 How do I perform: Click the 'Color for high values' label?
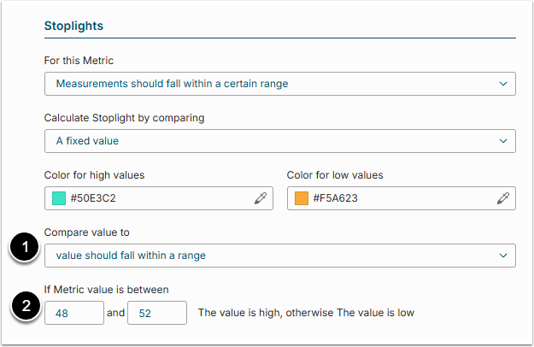94,175
